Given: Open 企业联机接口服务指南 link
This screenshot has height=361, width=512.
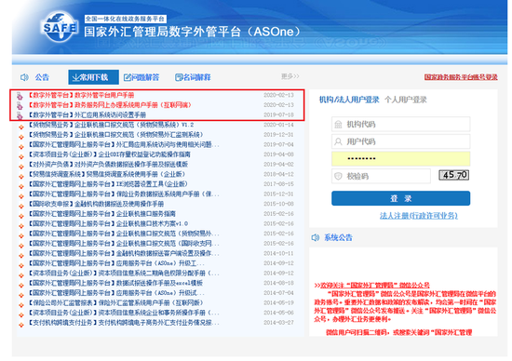Looking at the screenshot, I should point(102,214).
